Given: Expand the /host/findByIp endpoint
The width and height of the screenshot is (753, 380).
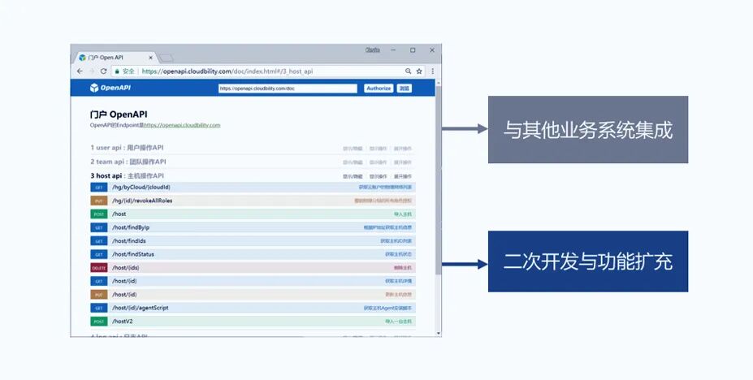Looking at the screenshot, I should click(x=131, y=227).
